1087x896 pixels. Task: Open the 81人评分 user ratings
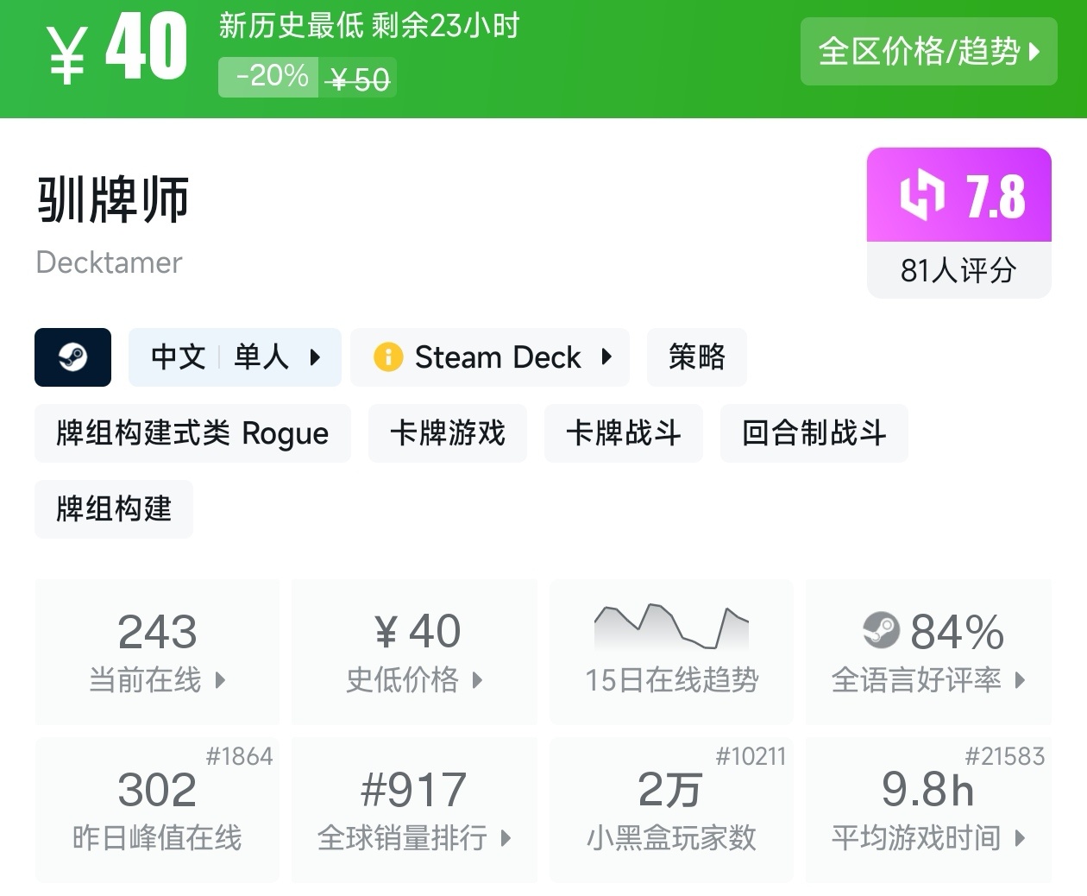[958, 271]
